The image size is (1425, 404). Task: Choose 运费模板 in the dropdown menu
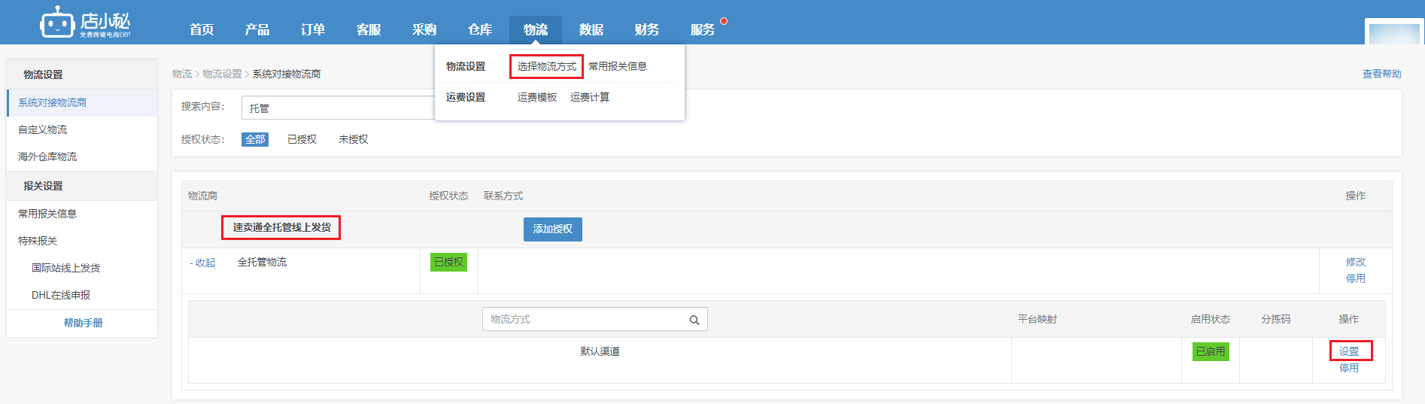537,97
